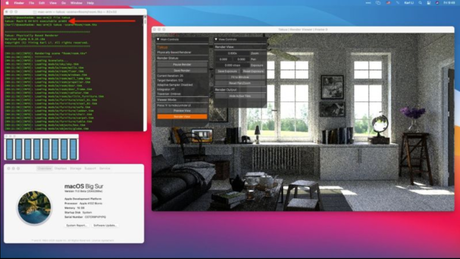460x259 pixels.
Task: Click the Reset Exposure button
Action: tap(253, 71)
